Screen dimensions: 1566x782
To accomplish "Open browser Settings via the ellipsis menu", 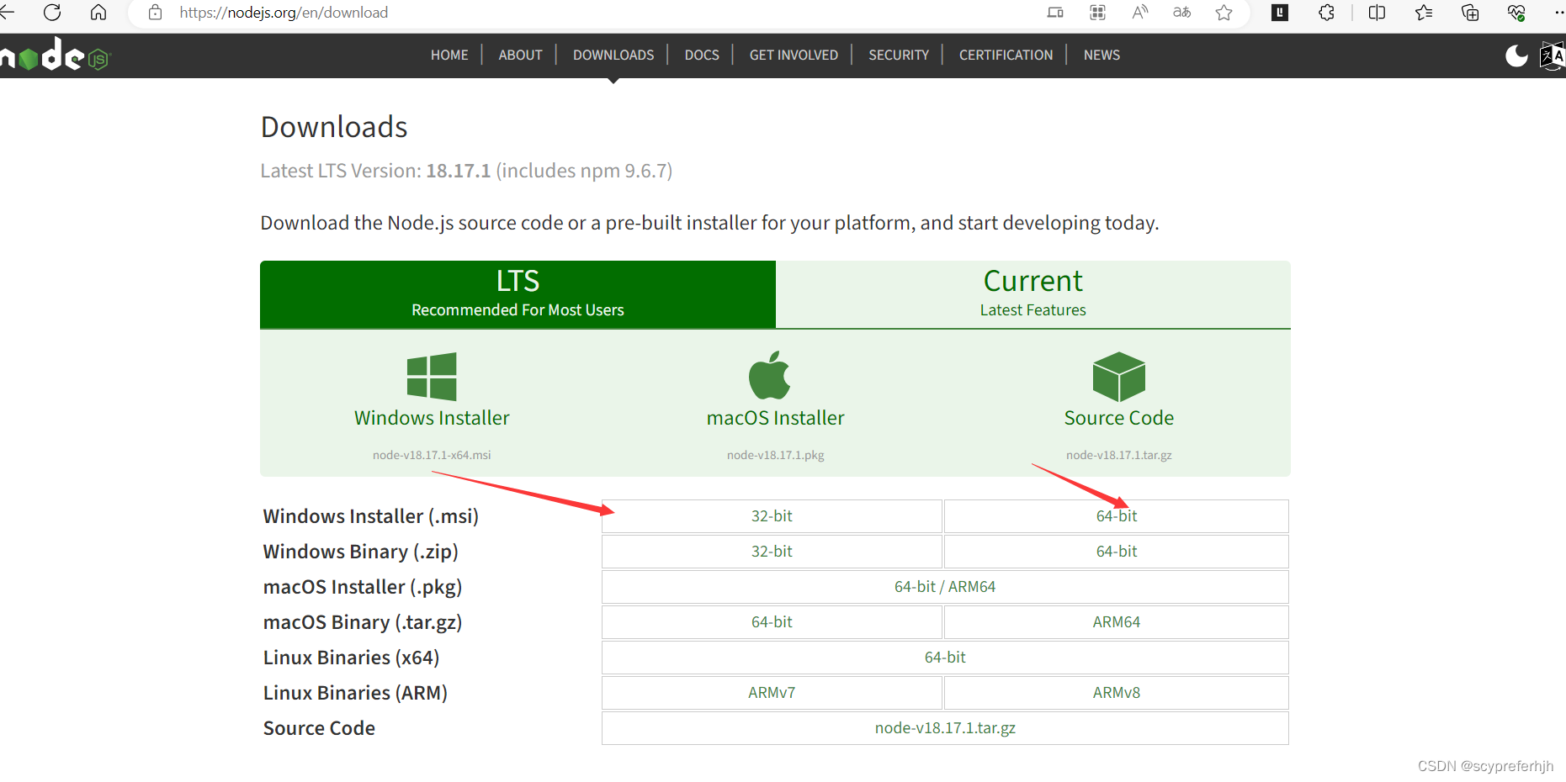I will point(1561,13).
